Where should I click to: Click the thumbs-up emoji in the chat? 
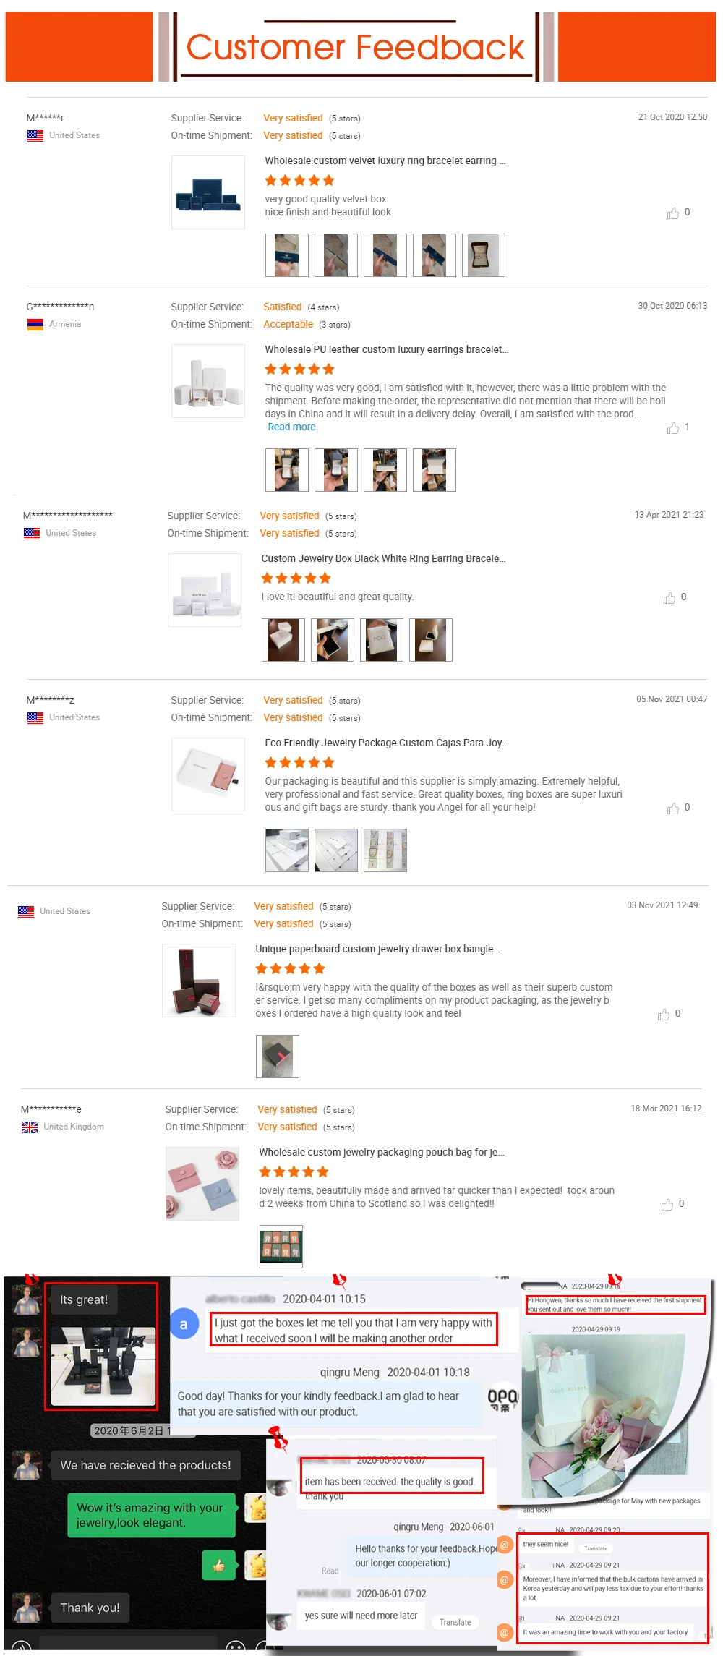(x=218, y=1566)
